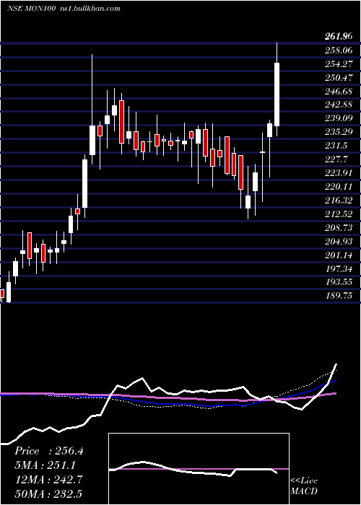
Task: Select the 242.88 price axis label
Action: point(338,105)
